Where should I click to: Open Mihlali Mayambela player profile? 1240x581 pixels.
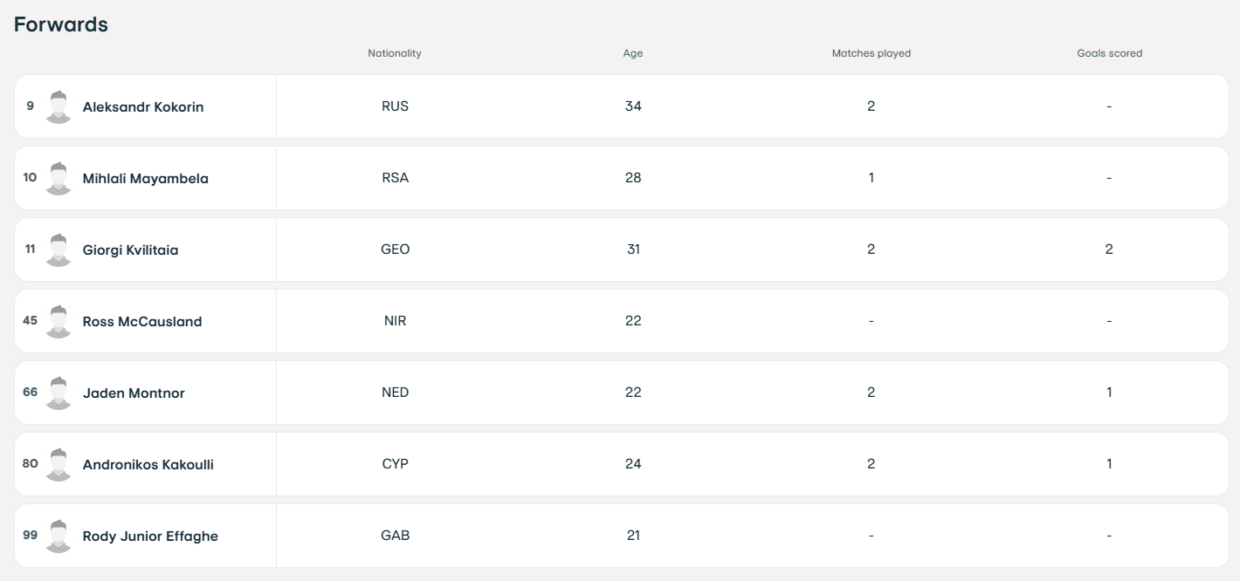coord(146,179)
